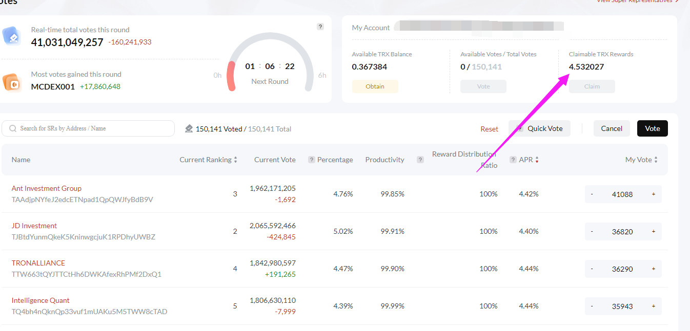690x331 pixels.
Task: Click the total votes value 41,031,049,257
Action: coord(67,42)
